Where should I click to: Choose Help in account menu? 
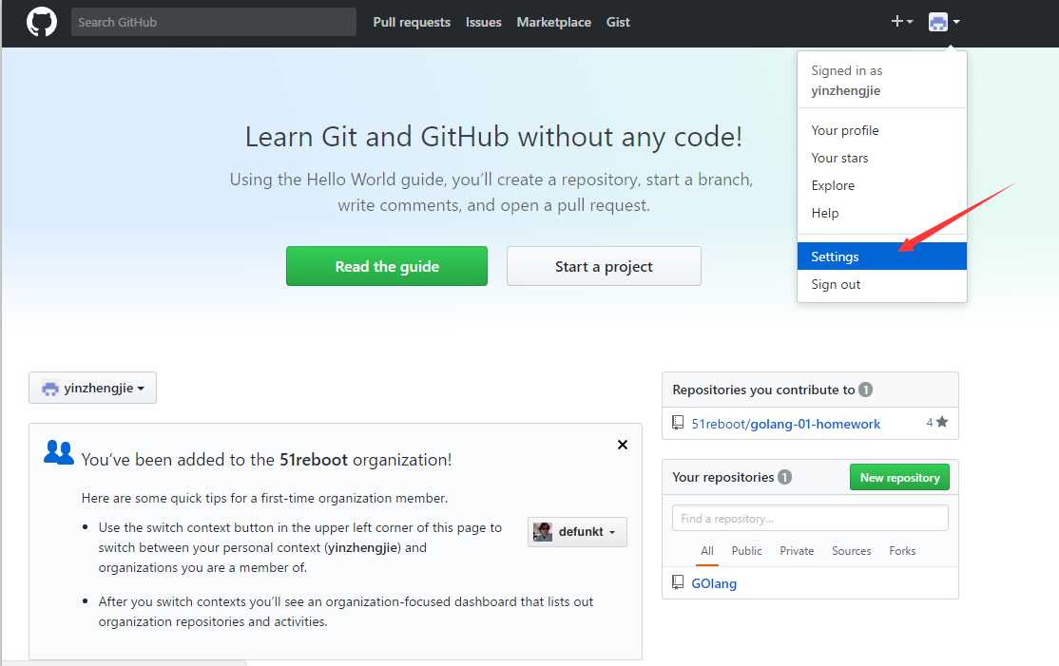pos(881,213)
